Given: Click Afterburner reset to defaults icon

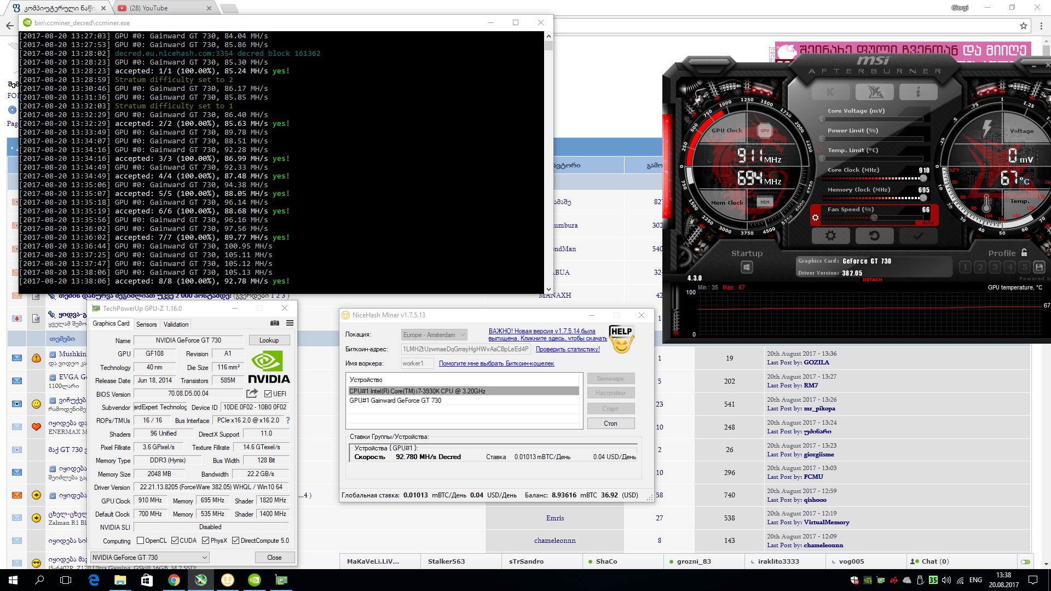Looking at the screenshot, I should coord(874,236).
